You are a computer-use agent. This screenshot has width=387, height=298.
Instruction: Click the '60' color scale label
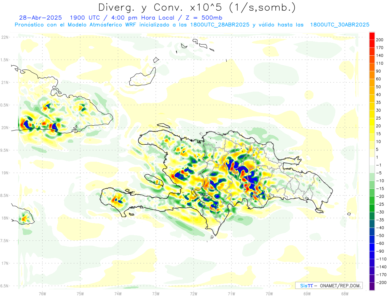coord(379,79)
